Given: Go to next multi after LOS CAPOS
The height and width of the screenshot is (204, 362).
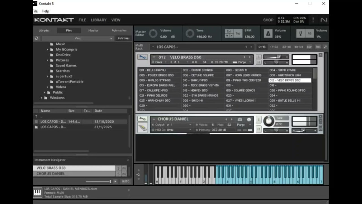Looking at the screenshot, I should [x=251, y=47].
